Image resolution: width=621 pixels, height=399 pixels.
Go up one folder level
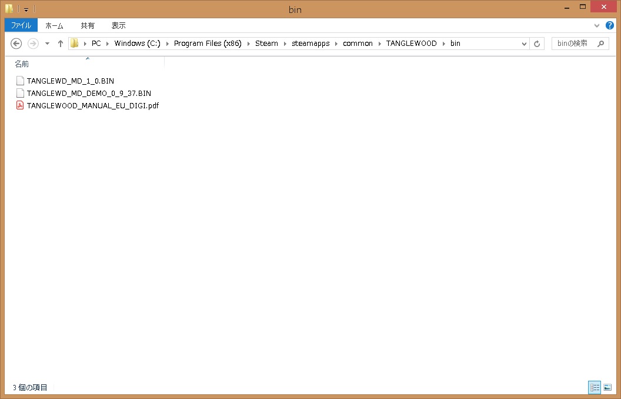pyautogui.click(x=60, y=44)
